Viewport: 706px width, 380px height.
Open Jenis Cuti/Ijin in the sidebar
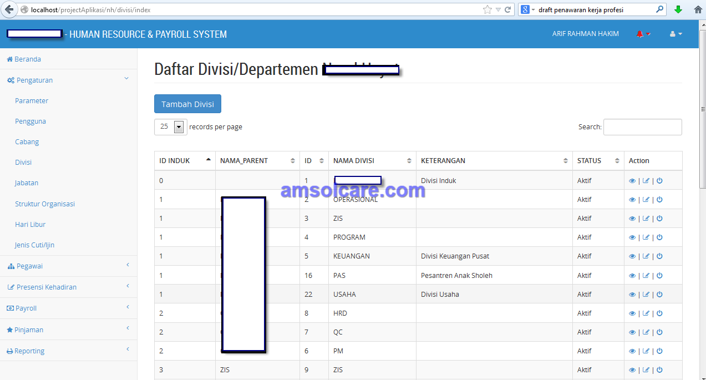coord(35,245)
